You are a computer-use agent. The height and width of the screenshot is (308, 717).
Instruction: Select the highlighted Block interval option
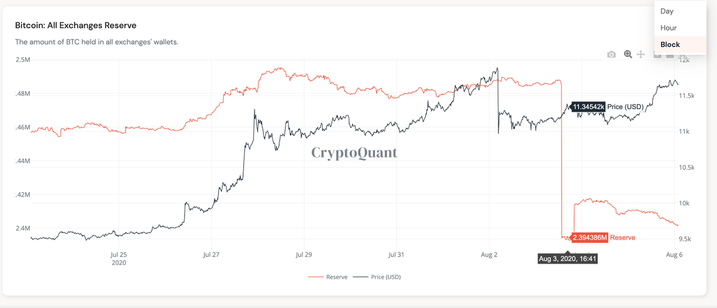(x=670, y=45)
